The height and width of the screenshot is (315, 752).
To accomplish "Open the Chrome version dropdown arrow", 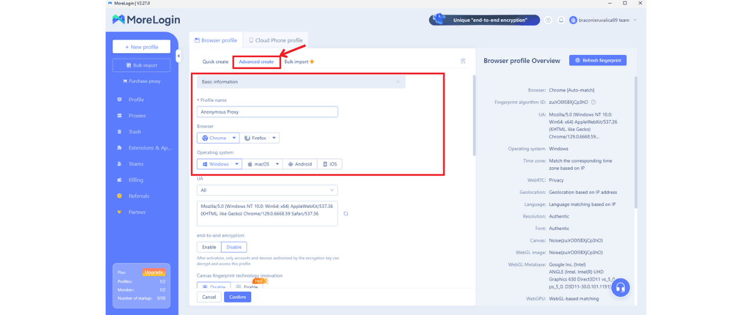I will point(234,138).
